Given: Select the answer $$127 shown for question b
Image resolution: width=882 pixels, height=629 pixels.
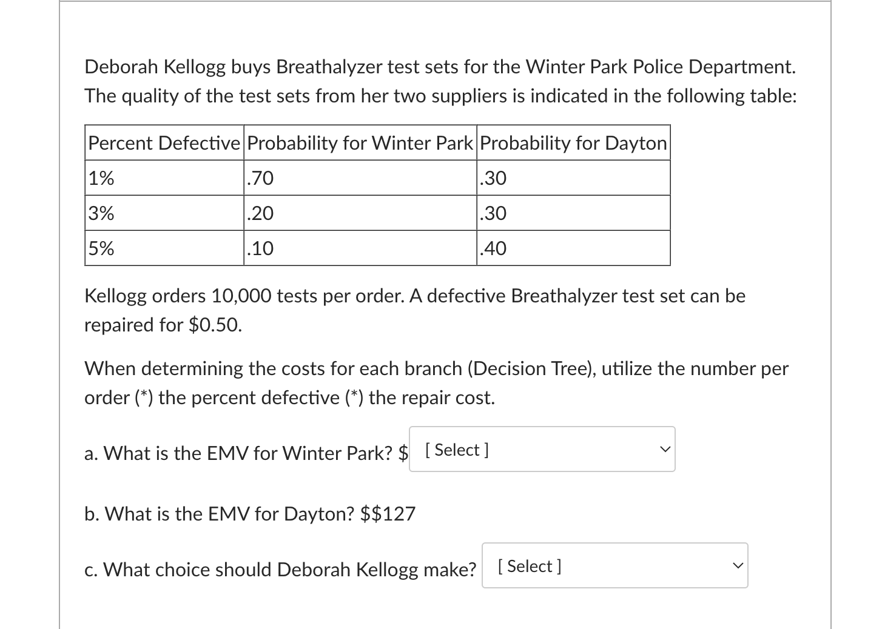Looking at the screenshot, I should click(x=389, y=513).
